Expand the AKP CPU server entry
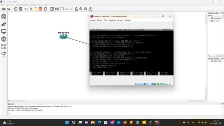Image resolution: width=224 pixels, height=126 pixels. point(209,61)
